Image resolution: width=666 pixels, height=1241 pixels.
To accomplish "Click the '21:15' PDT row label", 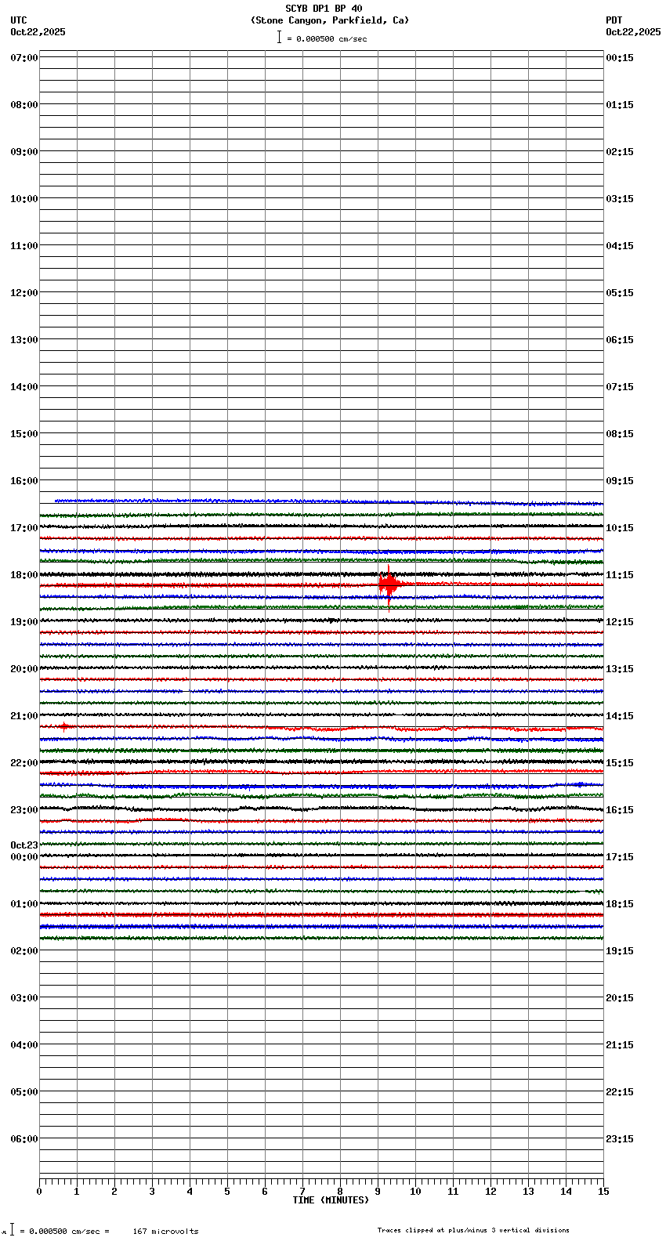I will coord(620,1045).
